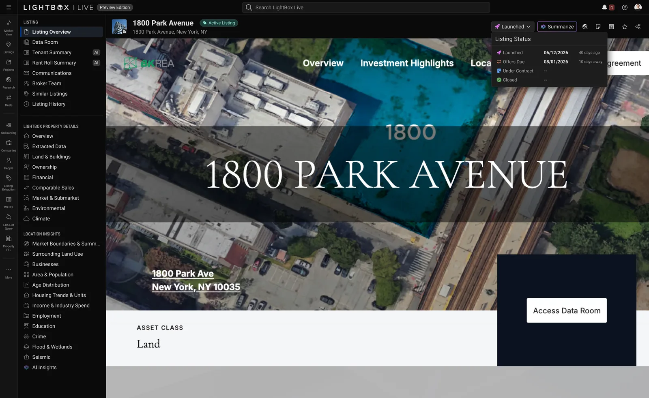Open Deals in left rail
The width and height of the screenshot is (649, 398).
[9, 101]
